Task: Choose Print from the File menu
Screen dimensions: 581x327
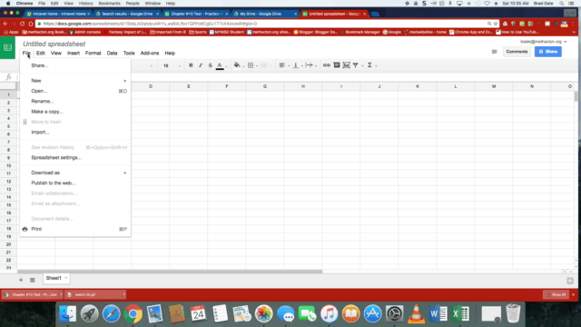Action: [75, 229]
